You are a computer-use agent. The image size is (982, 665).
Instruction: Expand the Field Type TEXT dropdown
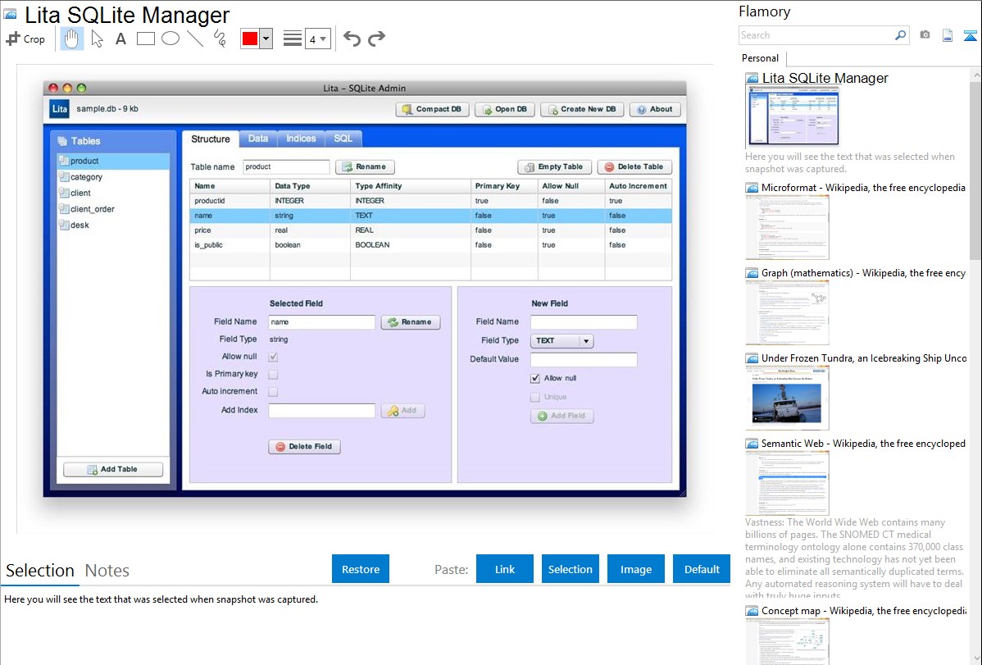coord(586,340)
